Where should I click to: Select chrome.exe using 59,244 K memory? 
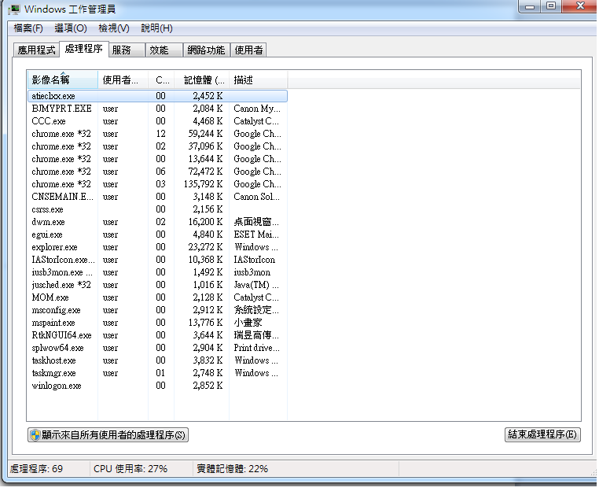[157, 134]
